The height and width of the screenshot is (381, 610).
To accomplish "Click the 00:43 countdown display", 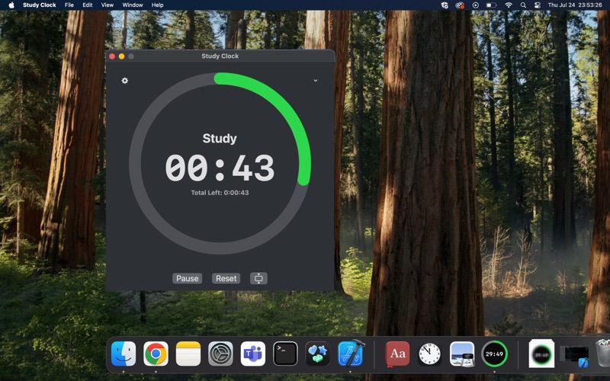I will point(220,168).
